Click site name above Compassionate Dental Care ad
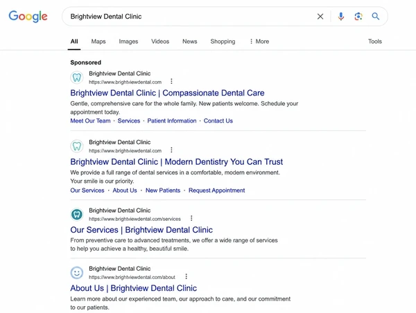 click(x=120, y=73)
